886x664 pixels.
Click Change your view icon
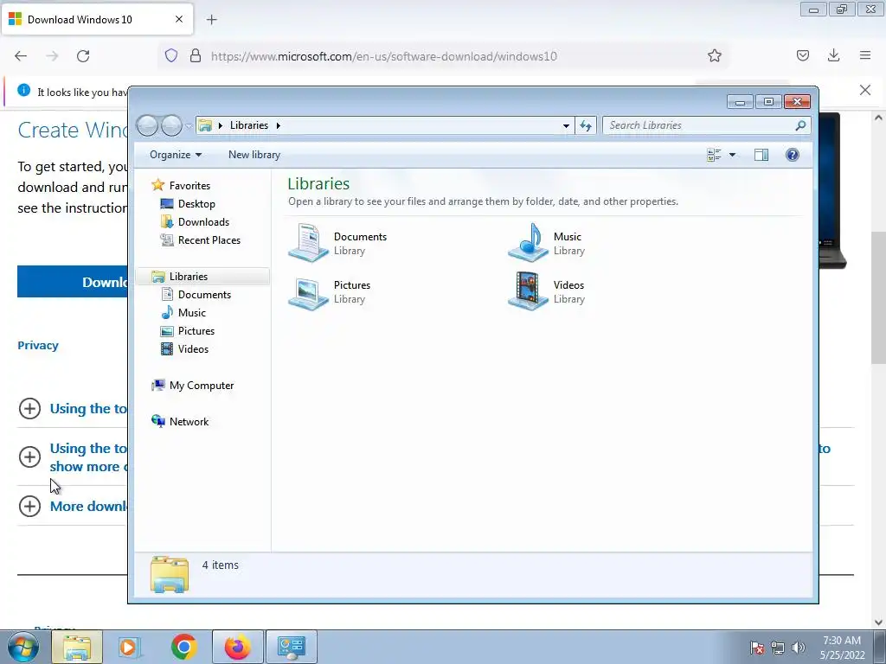[x=714, y=155]
